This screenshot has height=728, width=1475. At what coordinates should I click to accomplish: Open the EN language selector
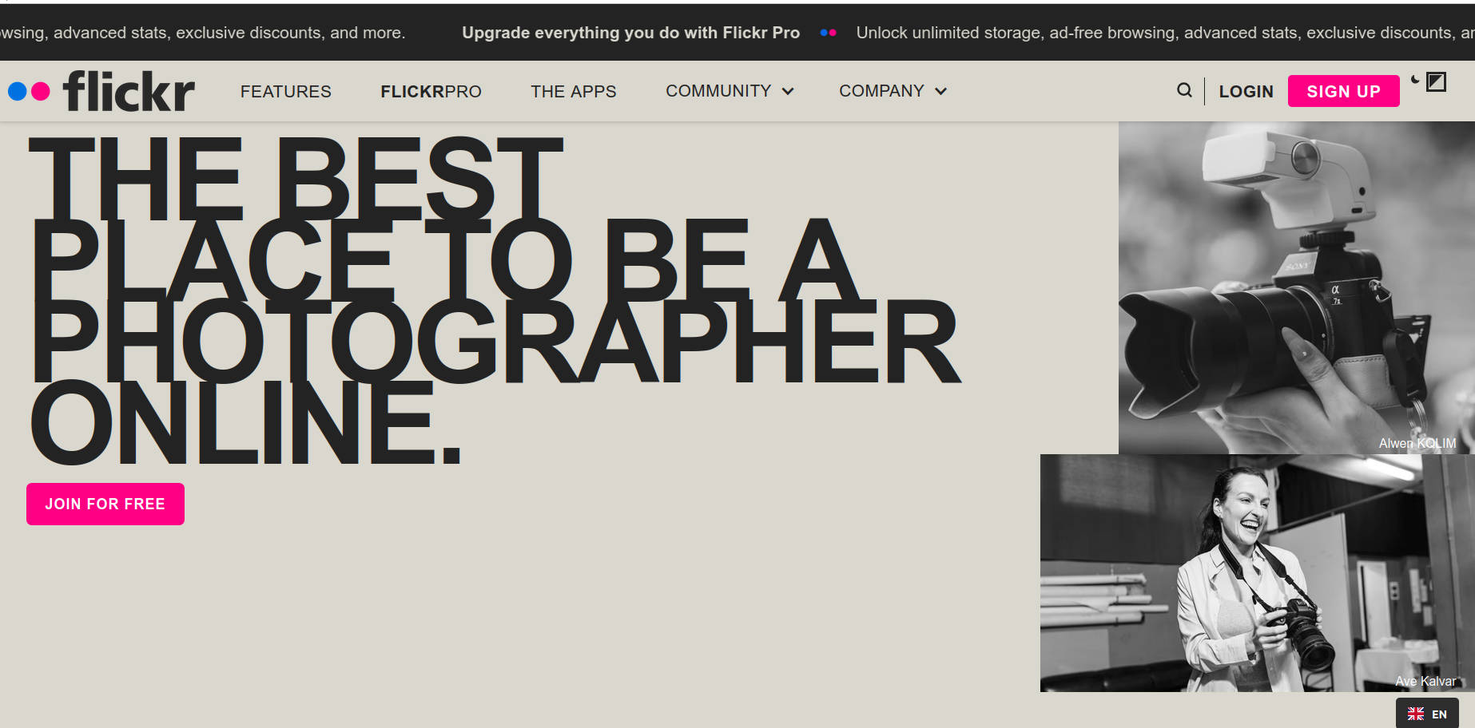[1427, 714]
